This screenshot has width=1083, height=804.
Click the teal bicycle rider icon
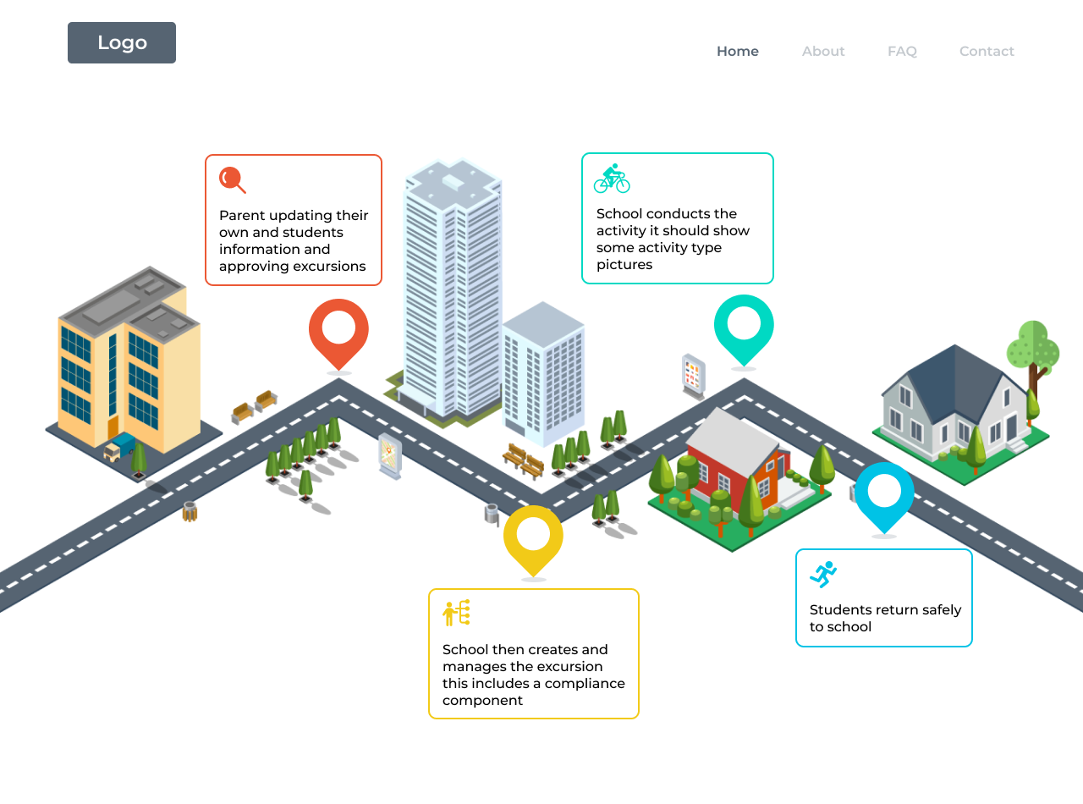tap(611, 177)
